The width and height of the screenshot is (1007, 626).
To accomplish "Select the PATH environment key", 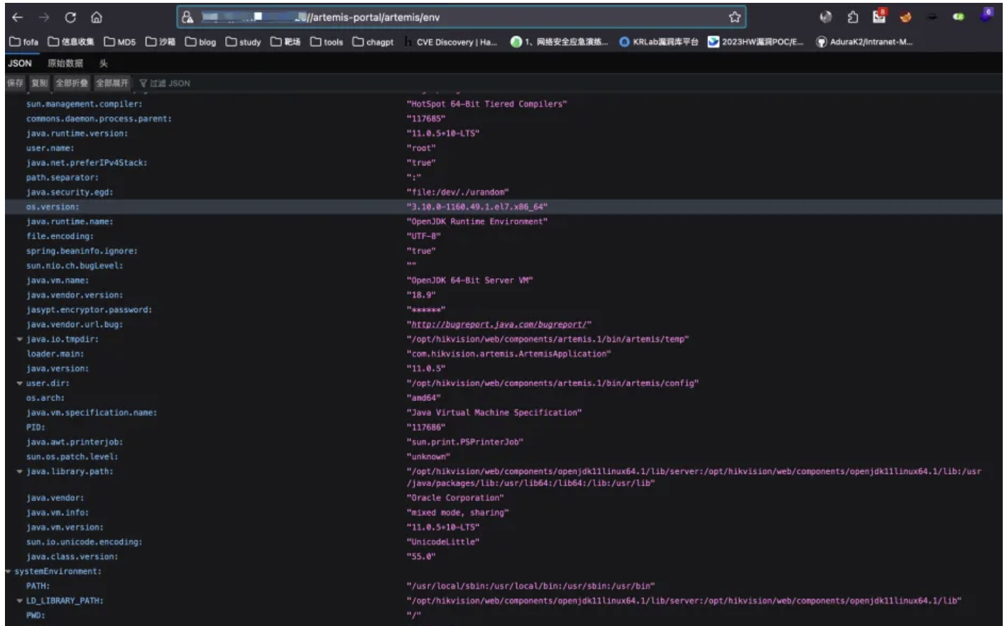I will click(x=38, y=586).
